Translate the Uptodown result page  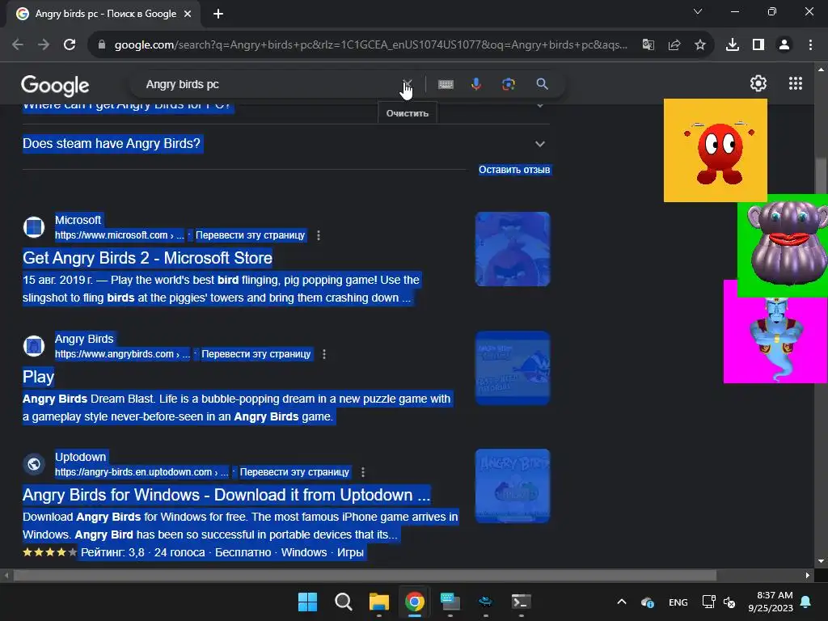294,471
